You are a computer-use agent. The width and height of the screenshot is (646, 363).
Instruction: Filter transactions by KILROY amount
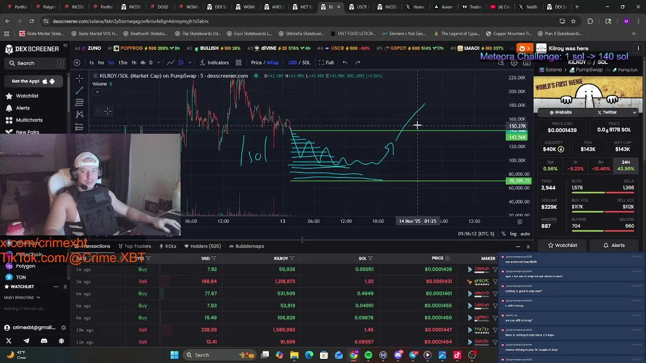292,259
